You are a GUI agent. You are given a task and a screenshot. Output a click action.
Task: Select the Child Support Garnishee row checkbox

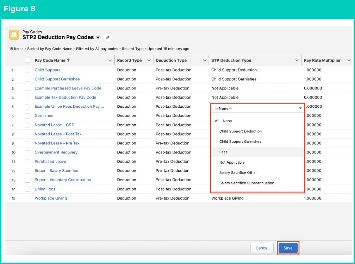coord(27,79)
